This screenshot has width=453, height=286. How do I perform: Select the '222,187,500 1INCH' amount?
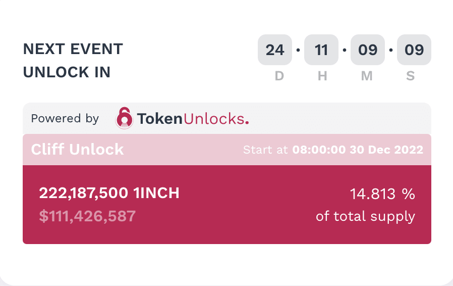pyautogui.click(x=109, y=193)
